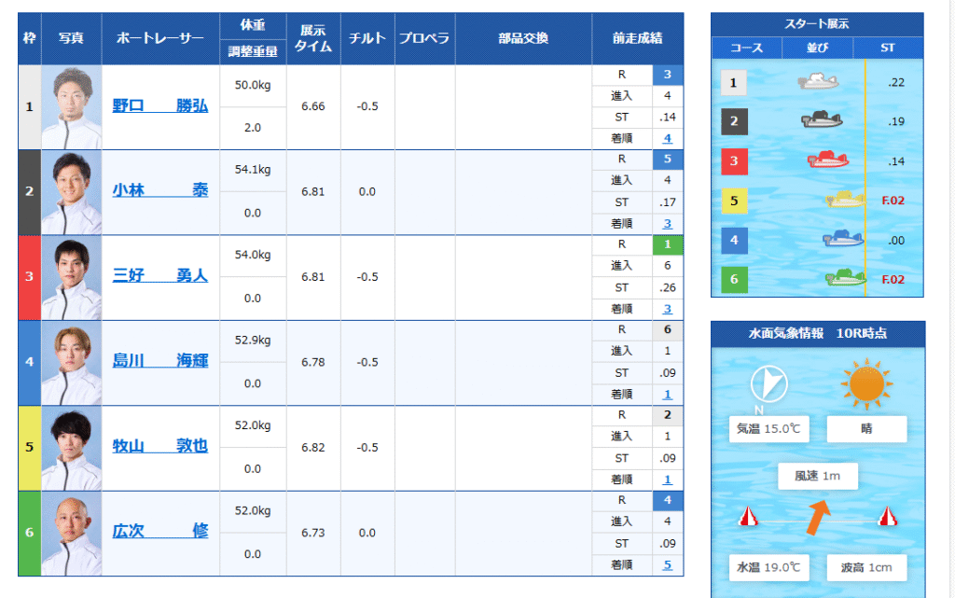Click the compass north direction icon
955x598 pixels.
click(x=769, y=384)
